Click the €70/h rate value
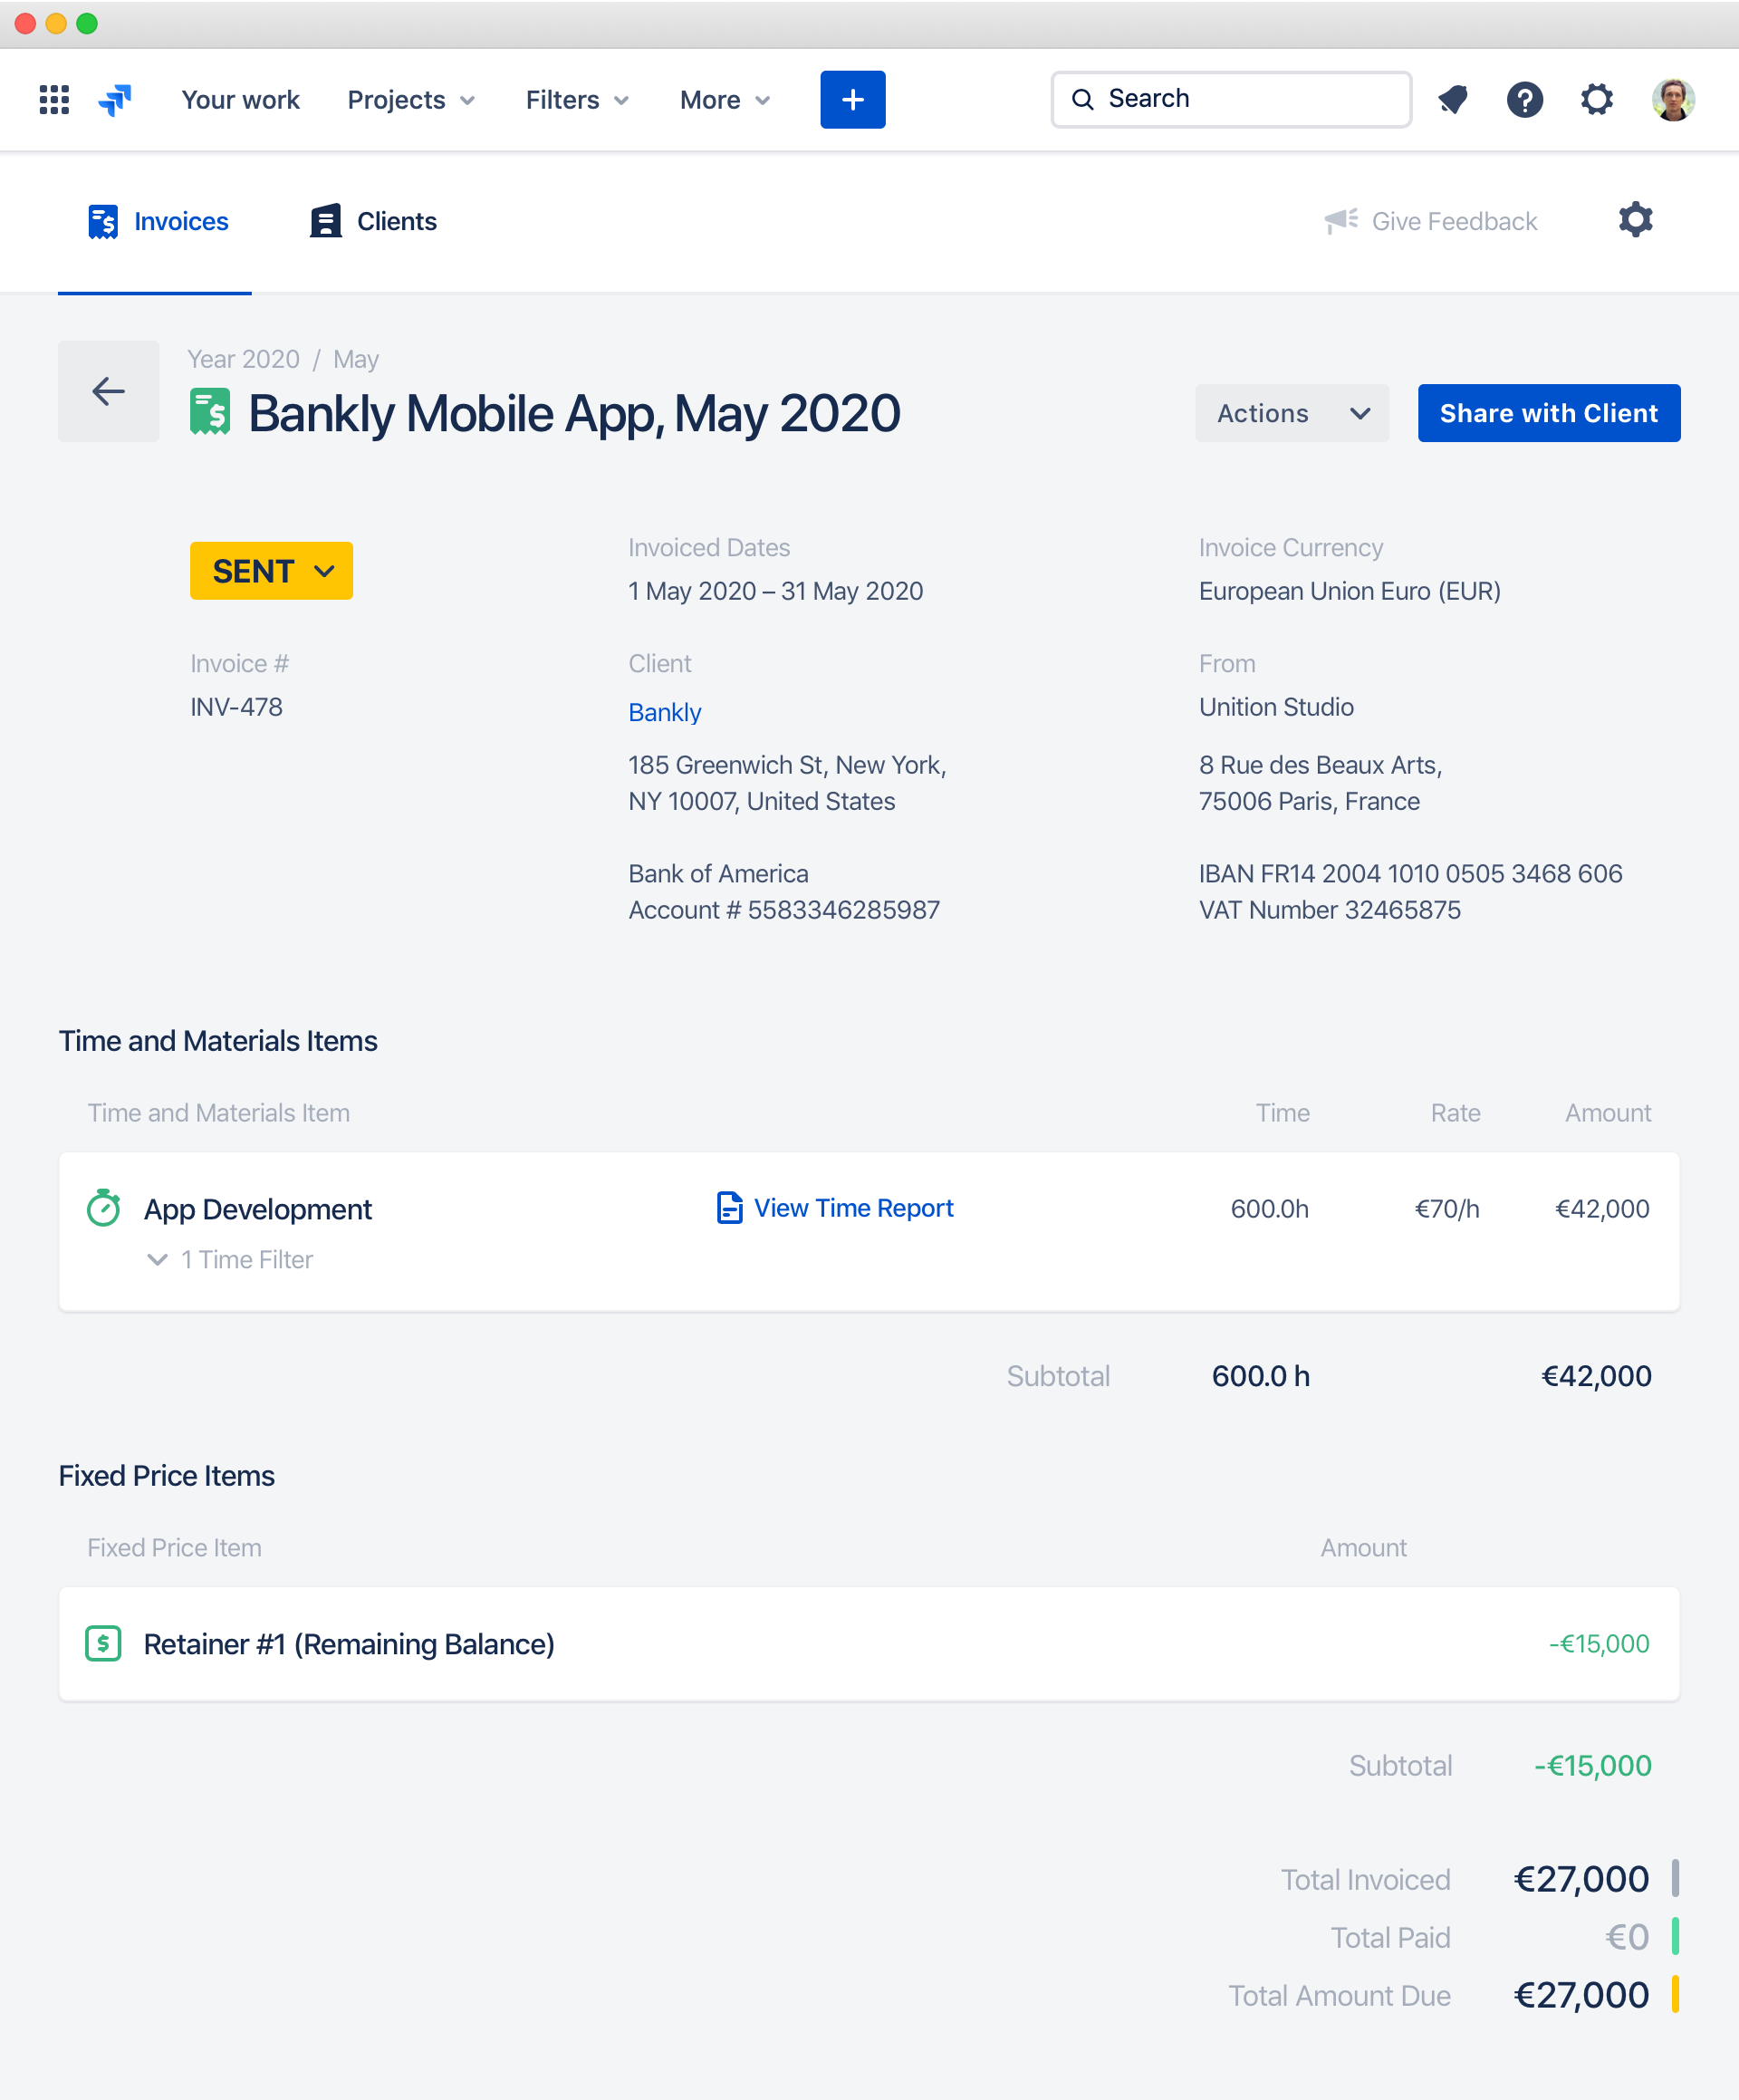Image resolution: width=1739 pixels, height=2100 pixels. point(1446,1209)
